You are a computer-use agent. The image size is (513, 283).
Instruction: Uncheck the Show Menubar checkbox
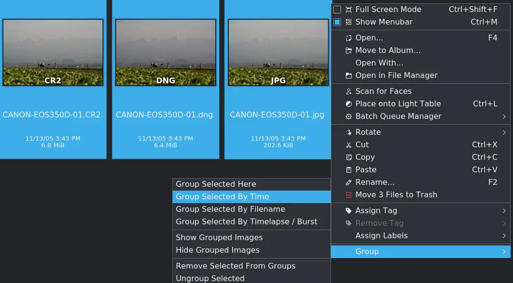pyautogui.click(x=338, y=22)
